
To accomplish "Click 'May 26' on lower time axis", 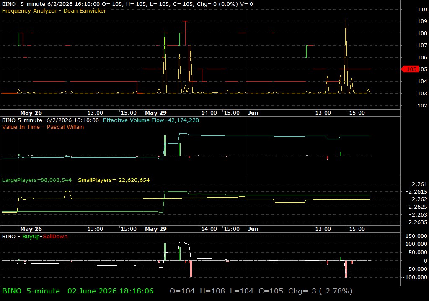I will (31, 229).
